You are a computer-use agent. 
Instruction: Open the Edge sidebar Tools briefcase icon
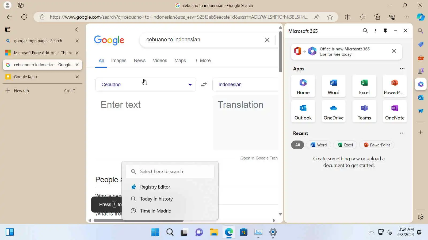pyautogui.click(x=421, y=58)
